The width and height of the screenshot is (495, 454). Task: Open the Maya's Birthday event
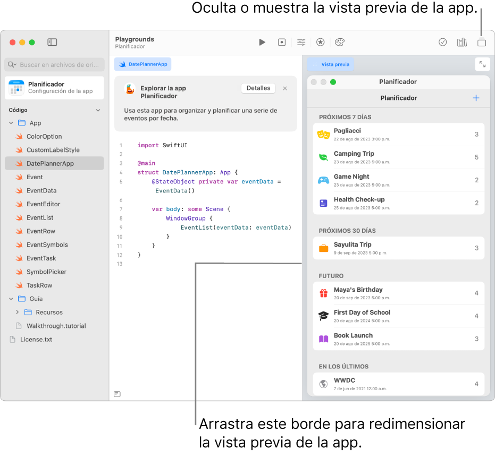398,293
